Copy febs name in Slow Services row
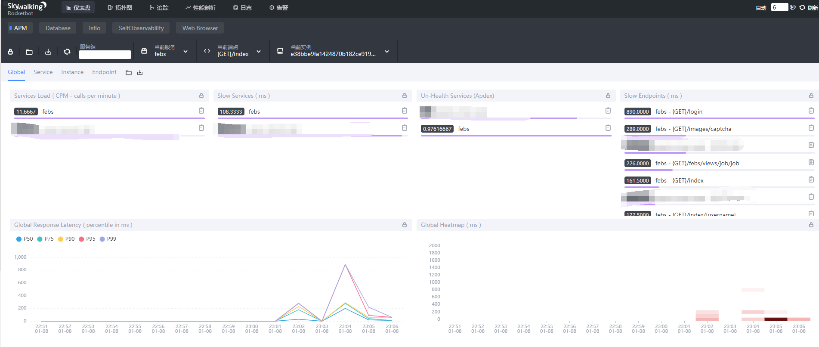819x347 pixels. [x=405, y=111]
